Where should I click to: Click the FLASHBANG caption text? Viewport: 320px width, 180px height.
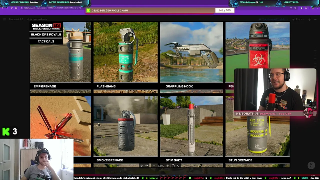(106, 86)
